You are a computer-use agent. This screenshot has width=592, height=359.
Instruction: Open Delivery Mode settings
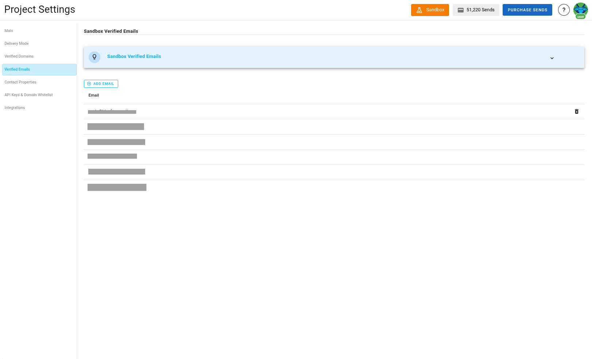pyautogui.click(x=16, y=43)
